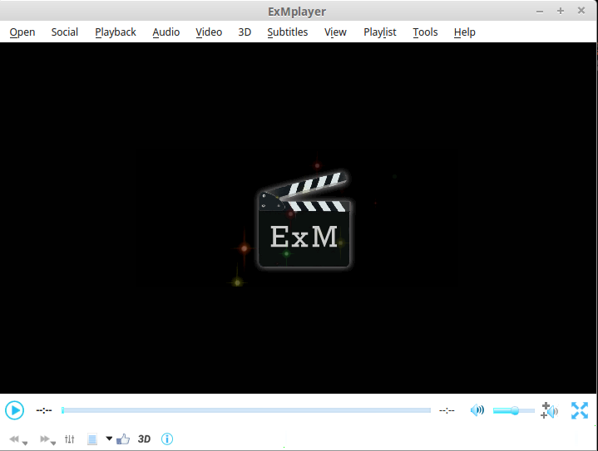The height and width of the screenshot is (451, 598).
Task: Click the Facebook like thumbs-up icon
Action: click(123, 439)
